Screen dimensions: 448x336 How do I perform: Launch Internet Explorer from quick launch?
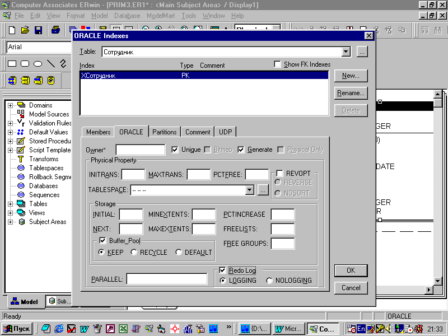pyautogui.click(x=59, y=329)
